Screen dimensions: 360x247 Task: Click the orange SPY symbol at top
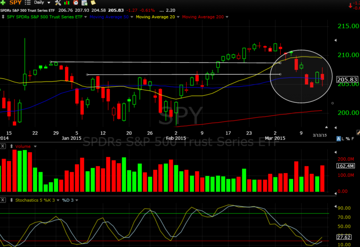(15, 2)
